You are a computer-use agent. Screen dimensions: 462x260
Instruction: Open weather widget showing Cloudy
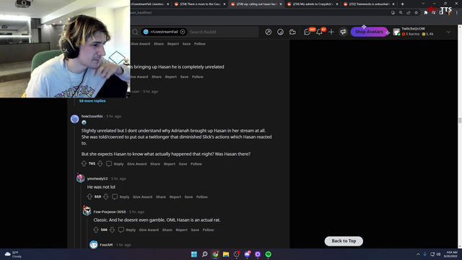click(14, 254)
